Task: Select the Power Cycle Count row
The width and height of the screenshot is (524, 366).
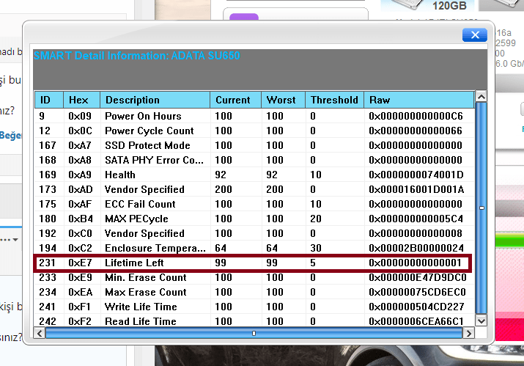Action: 254,131
